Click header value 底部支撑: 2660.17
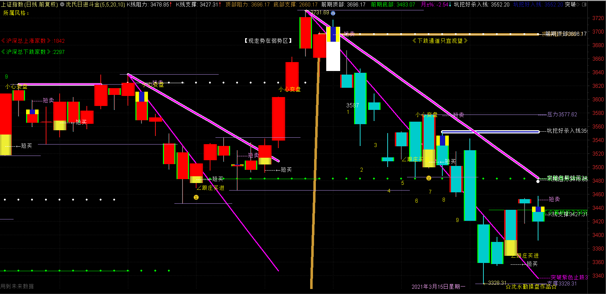This screenshot has width=606, height=294. tap(295, 5)
